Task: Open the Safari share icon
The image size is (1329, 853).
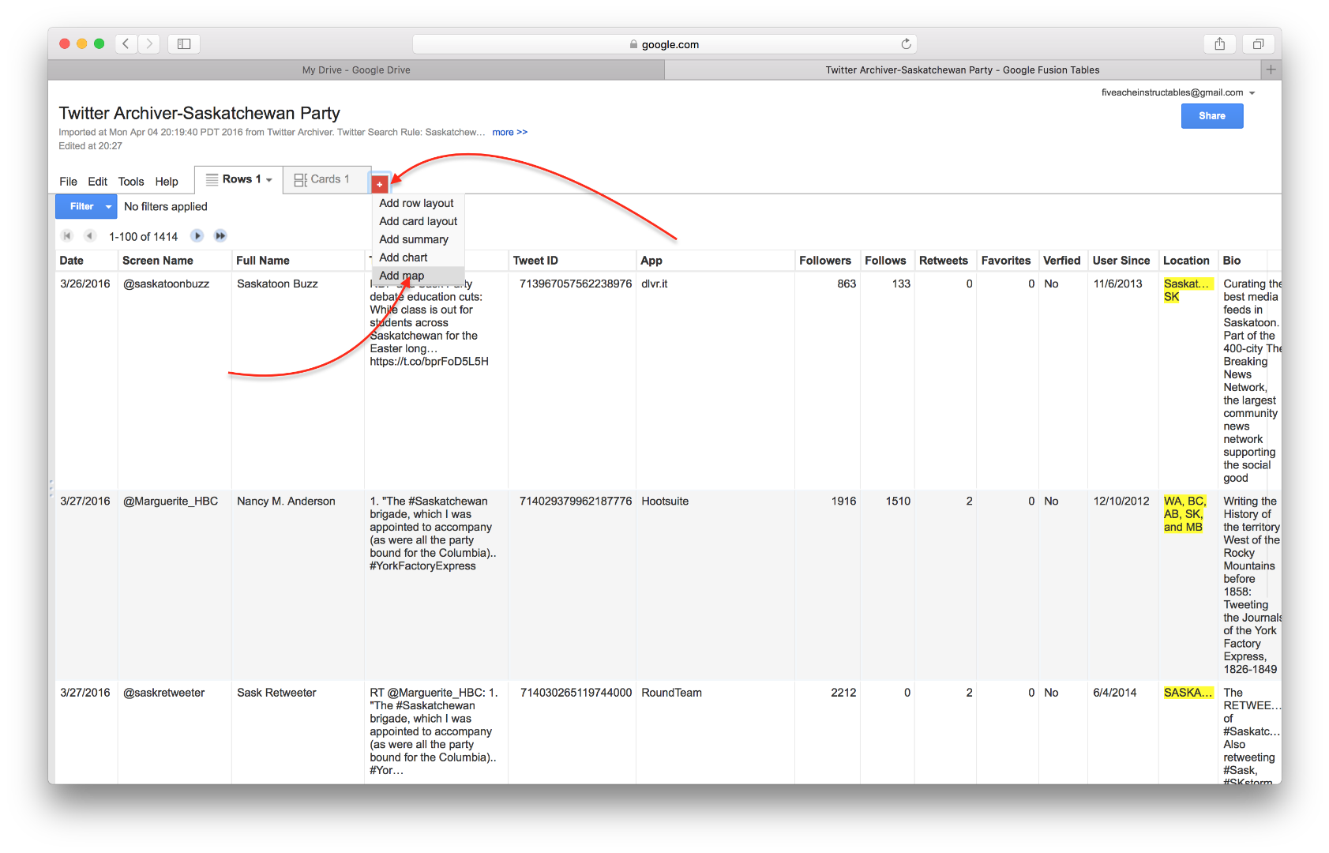Action: pyautogui.click(x=1219, y=43)
